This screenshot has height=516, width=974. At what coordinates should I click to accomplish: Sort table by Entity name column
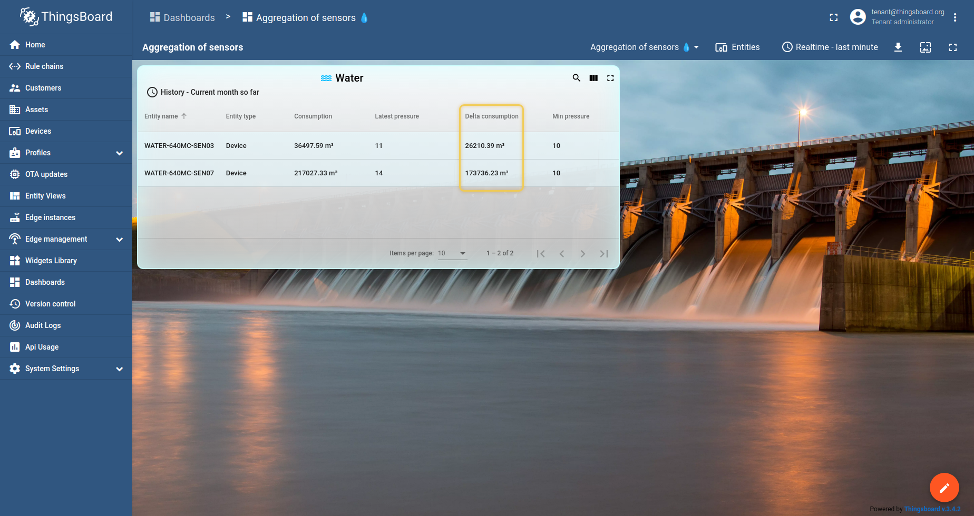pyautogui.click(x=161, y=116)
